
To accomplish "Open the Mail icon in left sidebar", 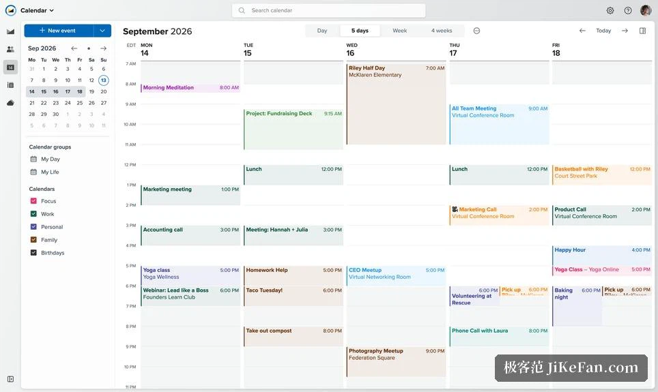I will tap(10, 31).
